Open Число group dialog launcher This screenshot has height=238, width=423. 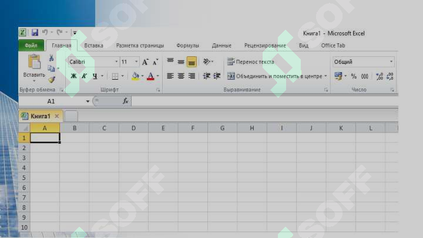tap(392, 90)
